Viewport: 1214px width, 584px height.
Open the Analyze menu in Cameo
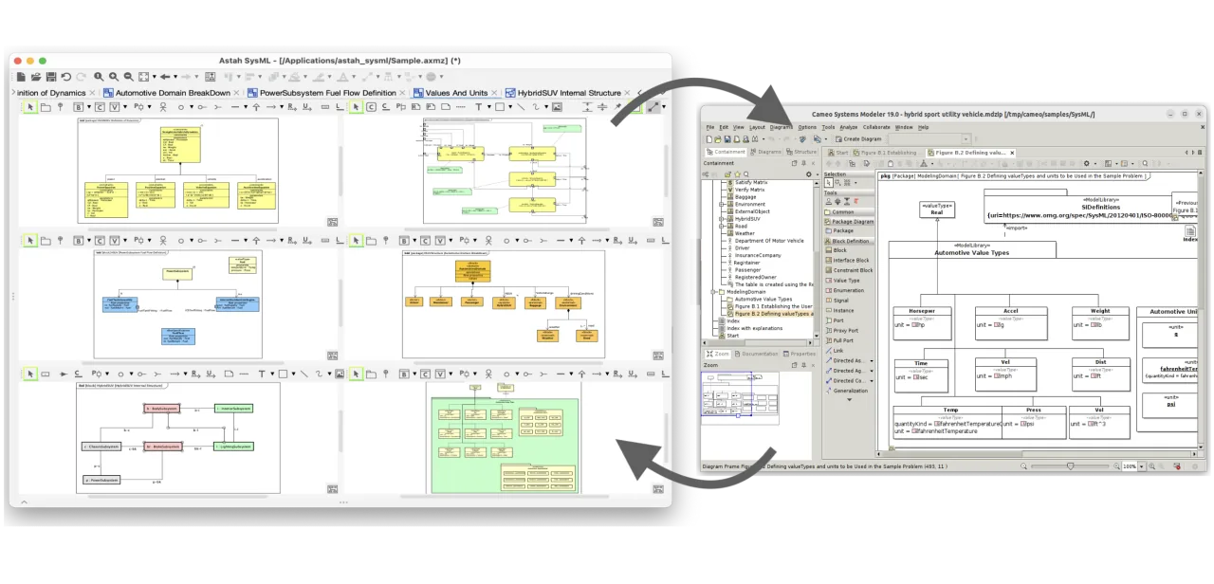point(848,127)
